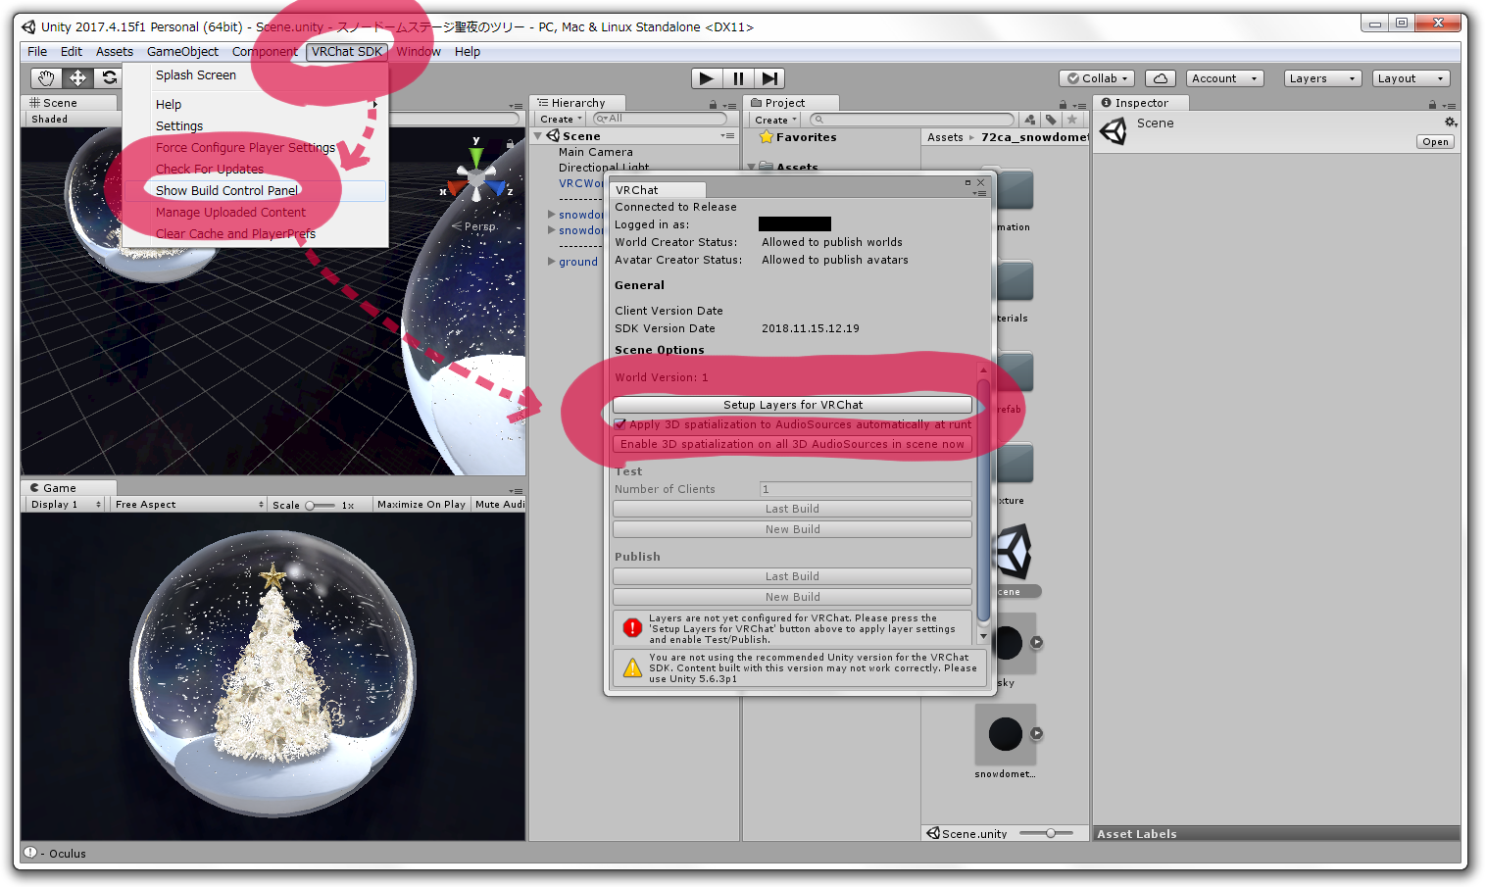
Task: Lock the Inspector panel
Action: [x=1432, y=105]
